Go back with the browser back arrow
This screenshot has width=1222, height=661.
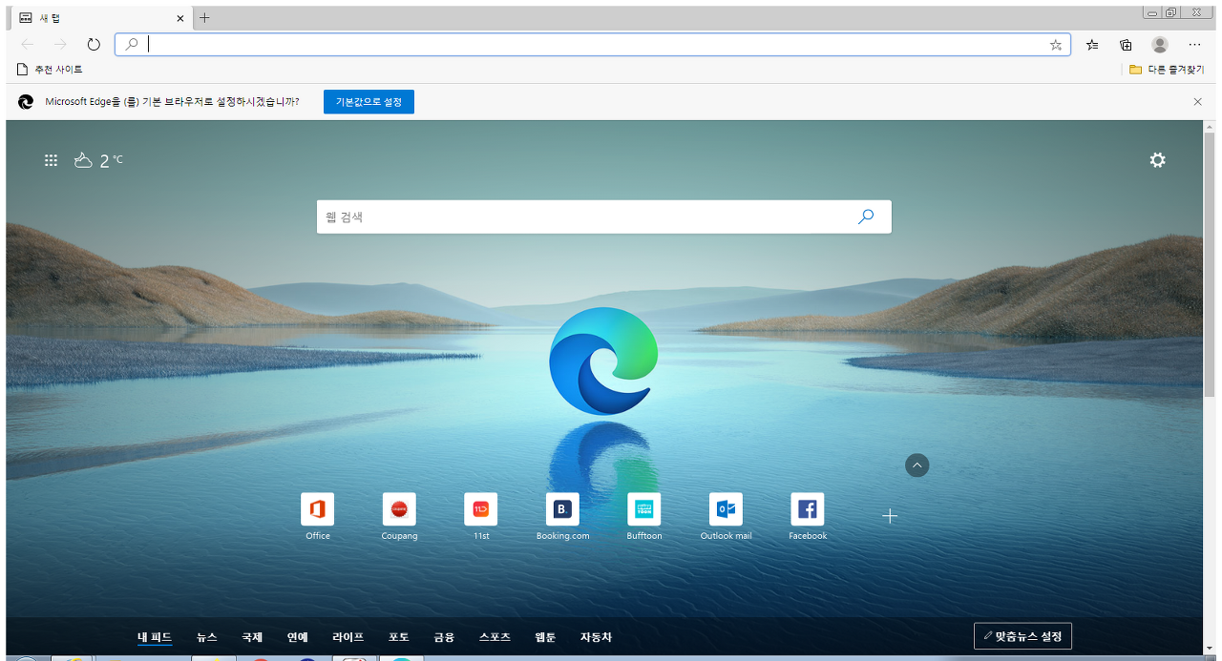click(x=28, y=44)
